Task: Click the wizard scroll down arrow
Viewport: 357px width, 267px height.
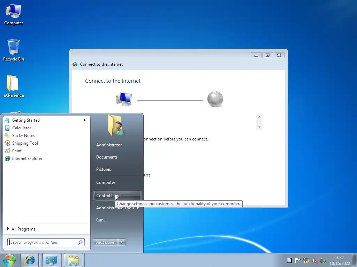Action: 259,127
